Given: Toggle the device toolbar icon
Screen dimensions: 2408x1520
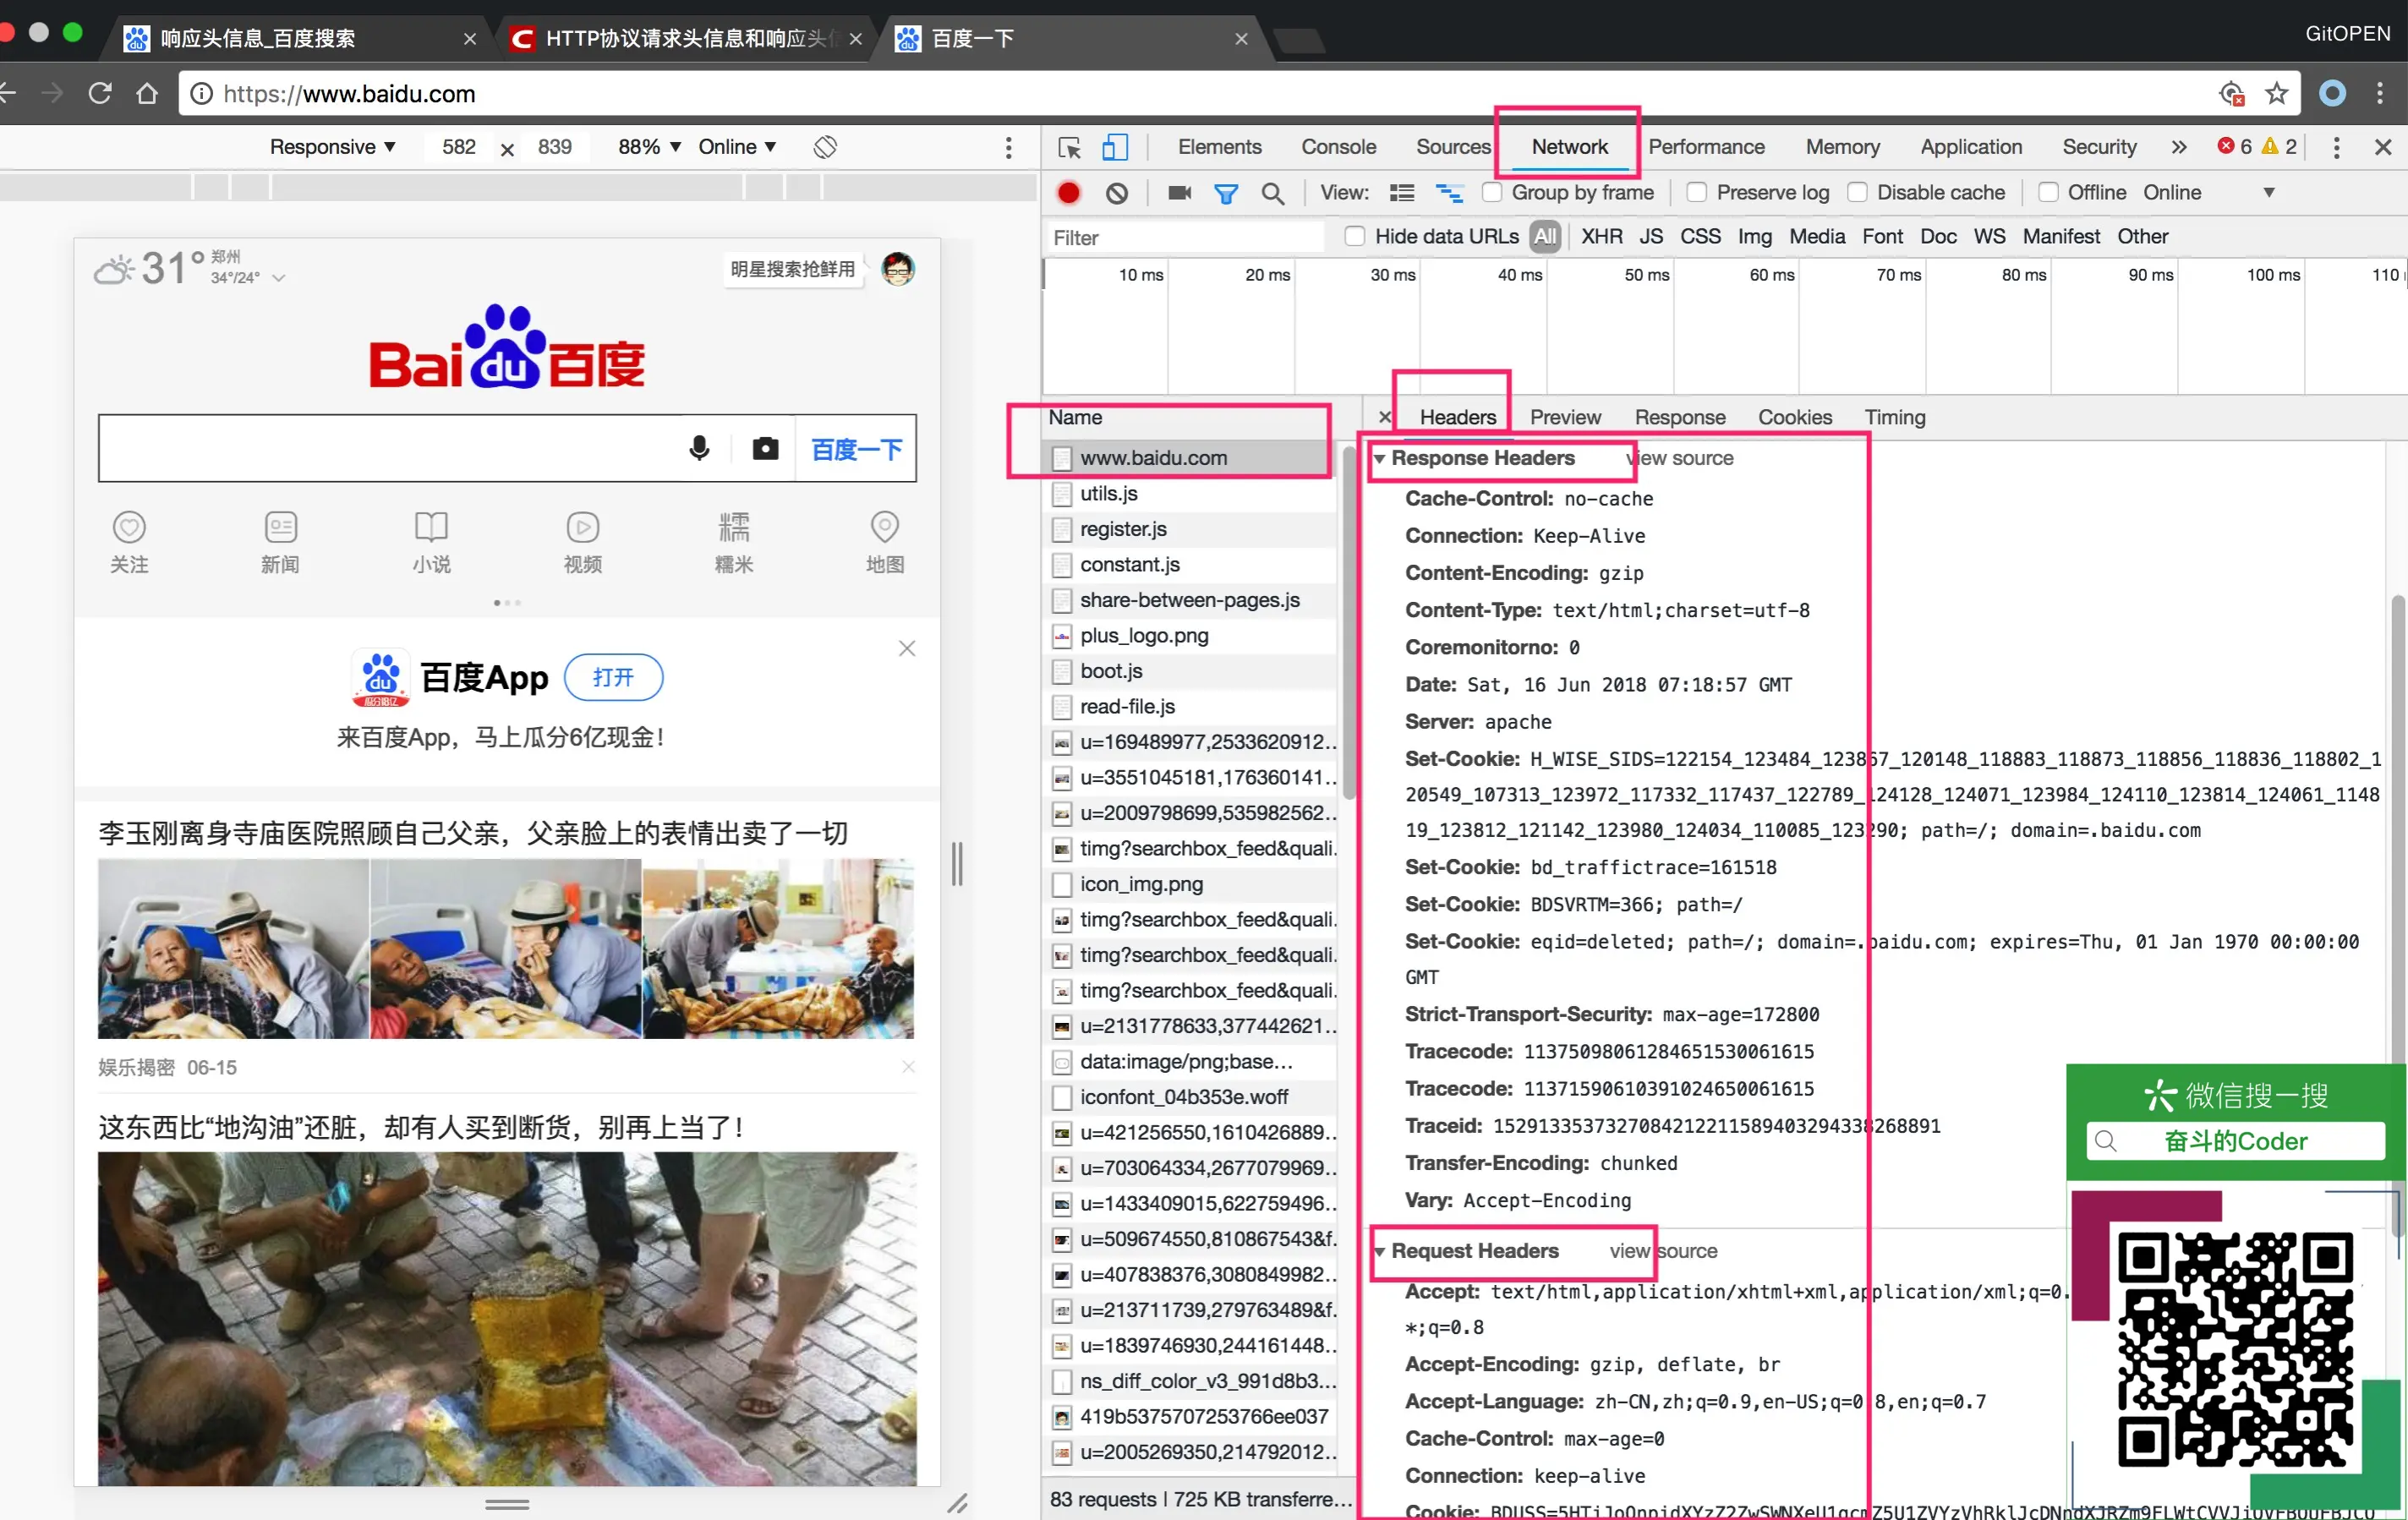Looking at the screenshot, I should 1114,147.
